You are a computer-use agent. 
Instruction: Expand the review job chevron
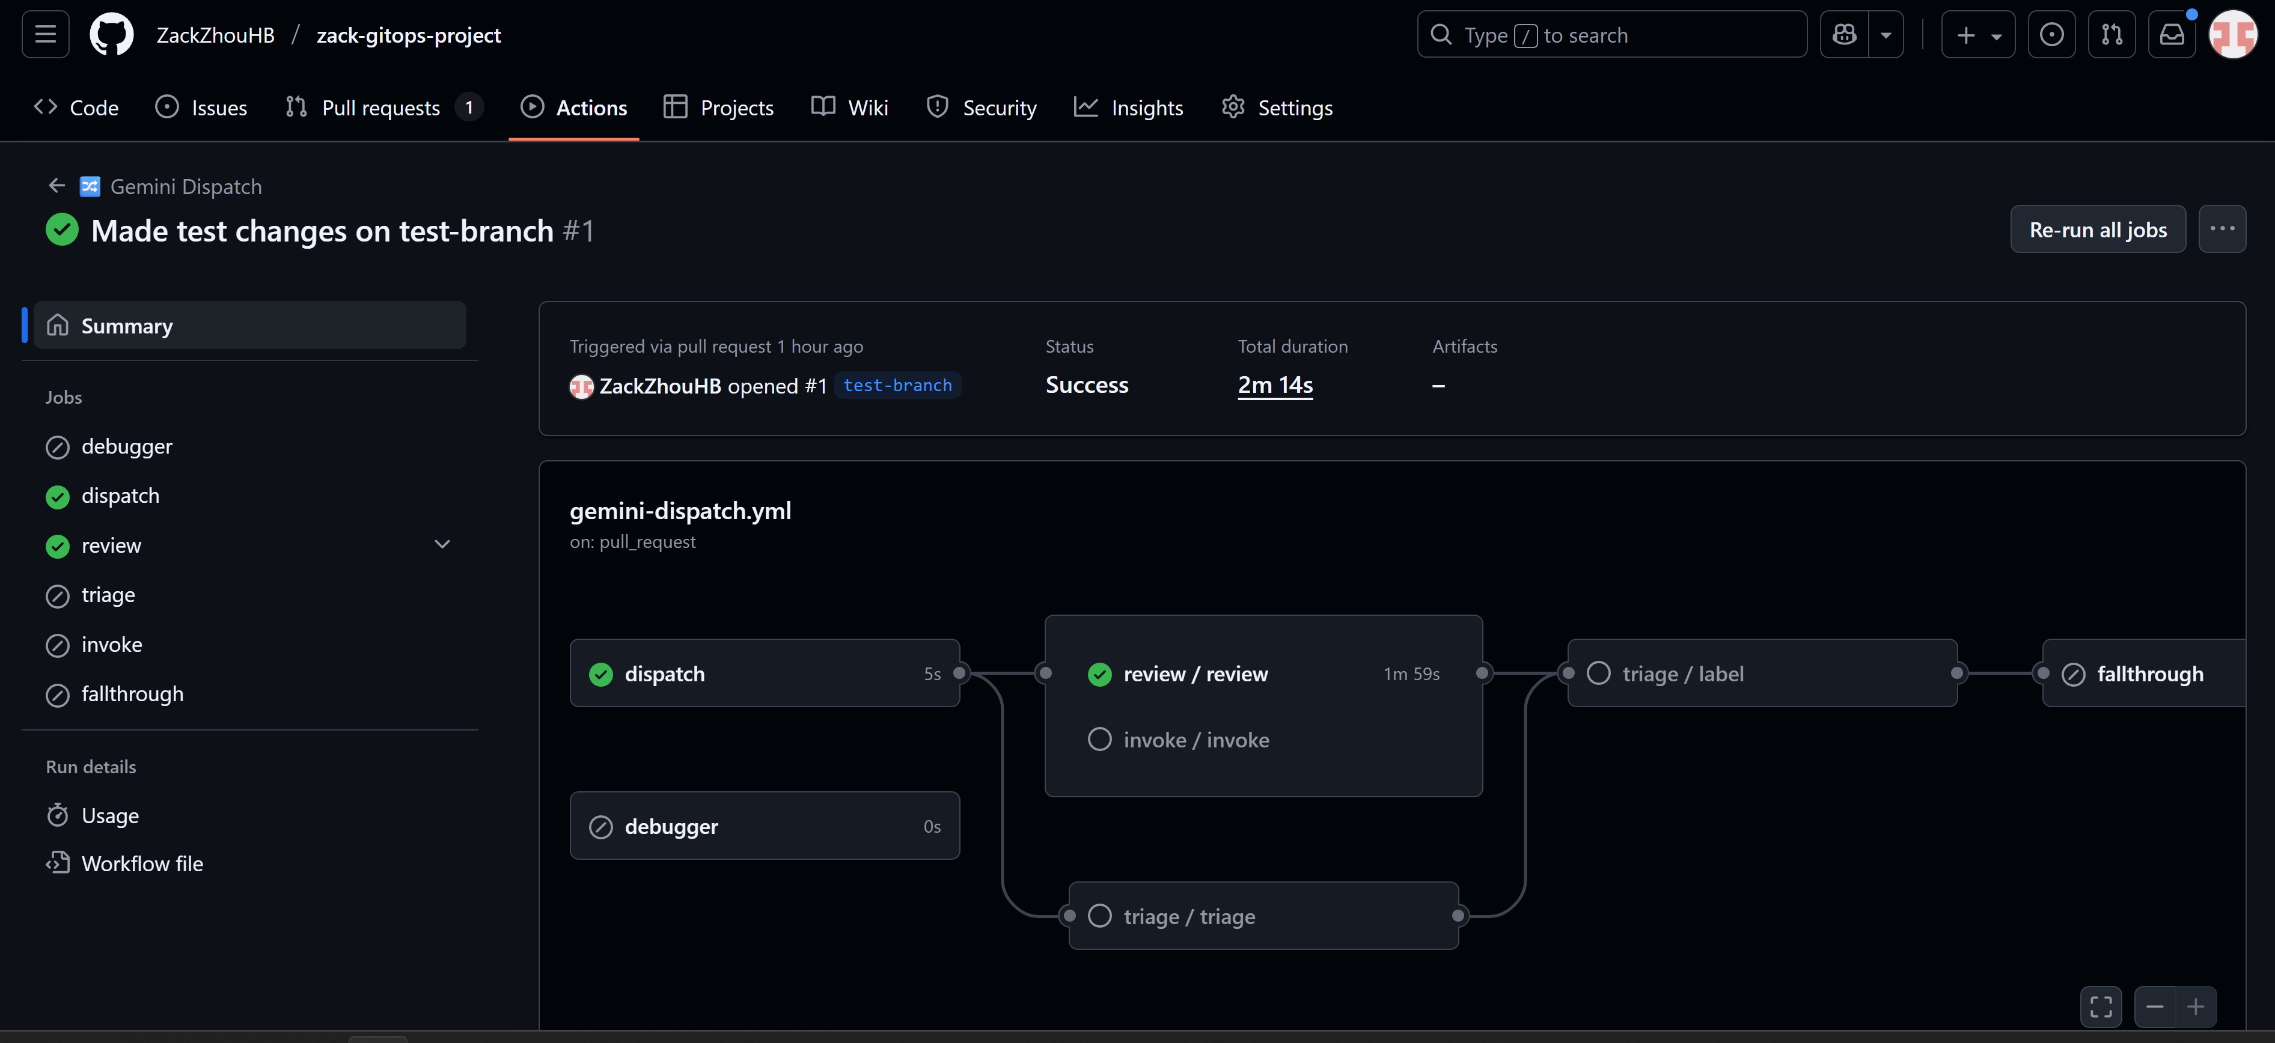[442, 544]
